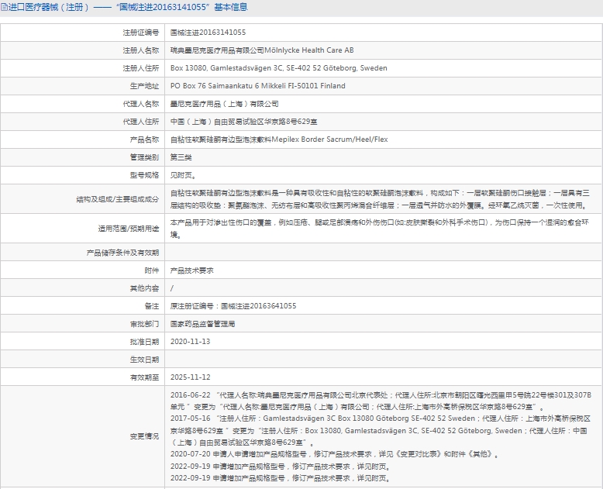The width and height of the screenshot is (603, 489).
Task: Click the 注册人名称 label
Action: (141, 50)
